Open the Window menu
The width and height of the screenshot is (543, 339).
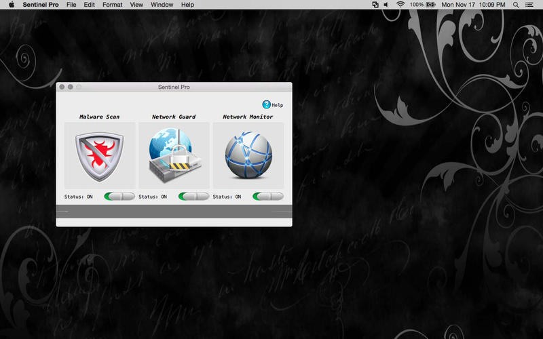(162, 5)
